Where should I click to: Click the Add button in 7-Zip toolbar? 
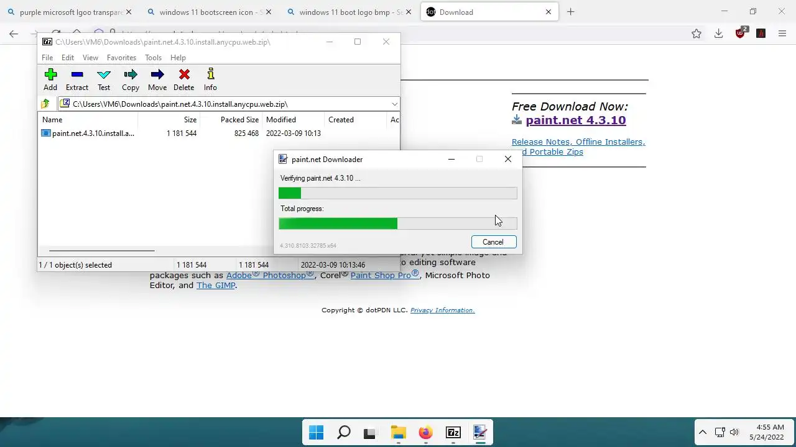click(50, 79)
